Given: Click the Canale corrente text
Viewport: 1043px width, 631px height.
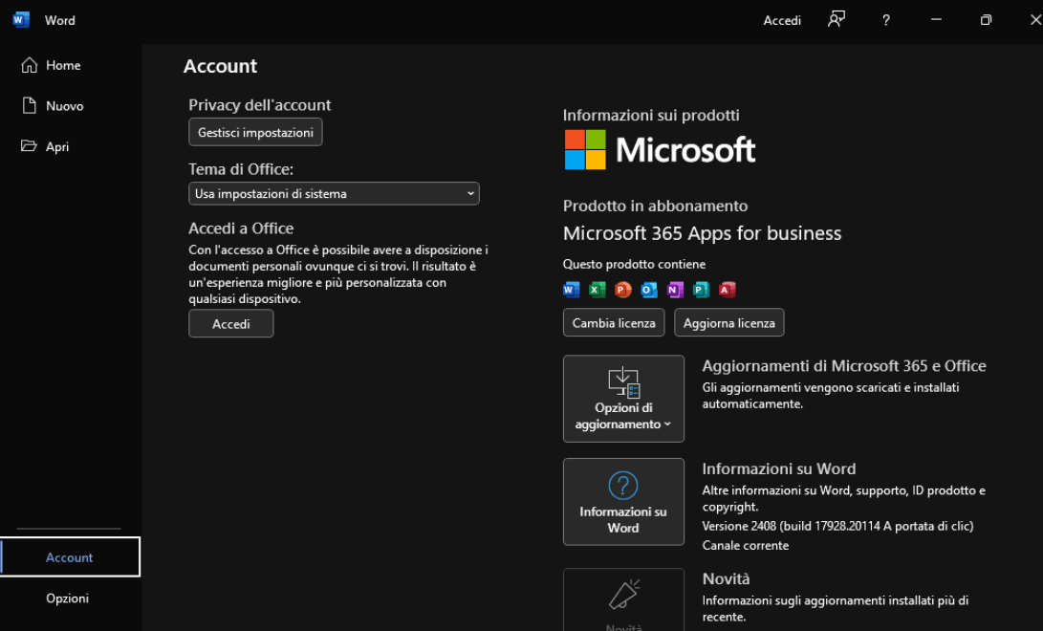Looking at the screenshot, I should pos(746,545).
